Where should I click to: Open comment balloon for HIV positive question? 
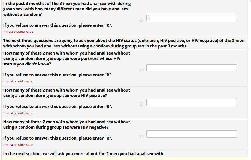click(x=141, y=104)
